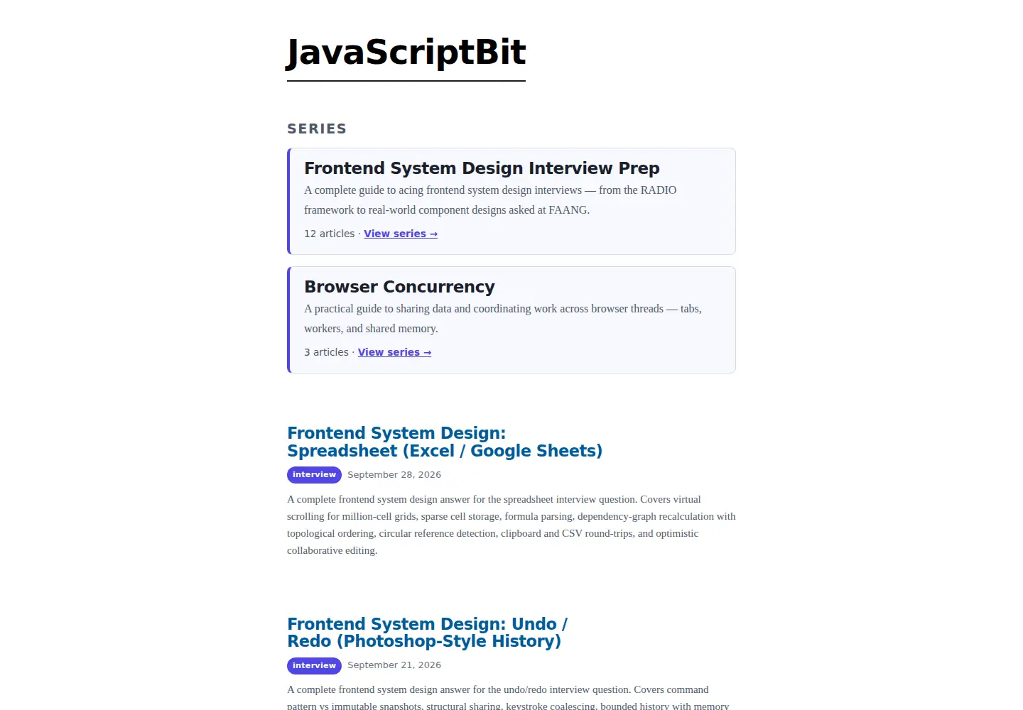Open Browser Concurrency series card title
Viewport: 1023px width, 710px height.
tap(399, 287)
